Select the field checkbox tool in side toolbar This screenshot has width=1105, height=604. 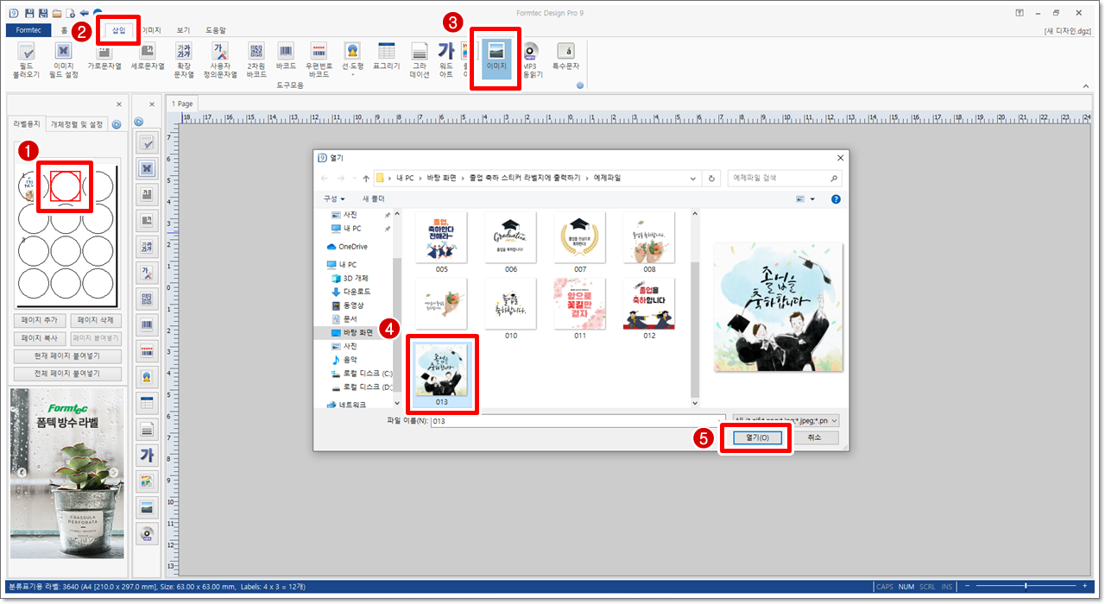point(147,143)
